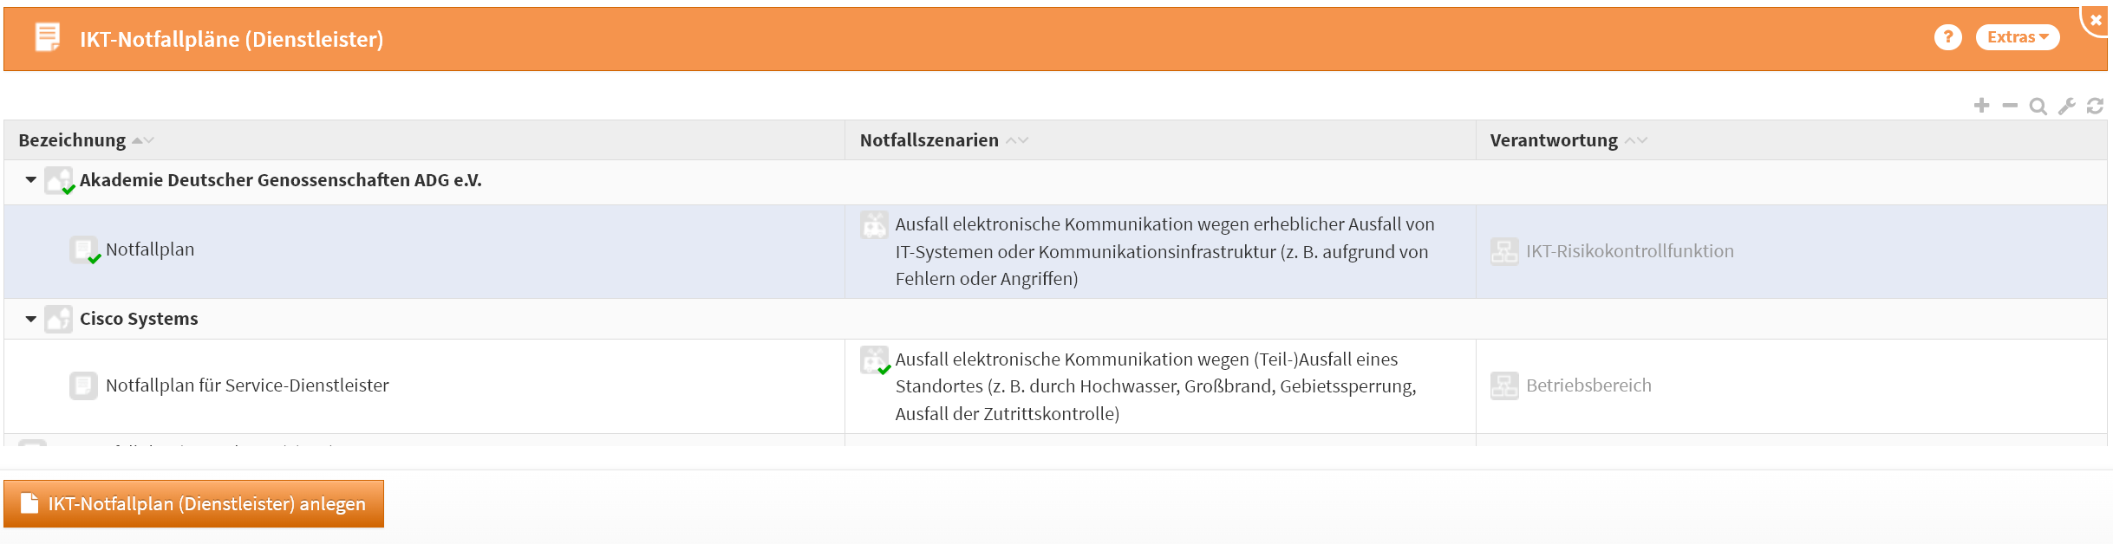Refresh the table using the reload icon
Image resolution: width=2113 pixels, height=544 pixels.
(2096, 106)
